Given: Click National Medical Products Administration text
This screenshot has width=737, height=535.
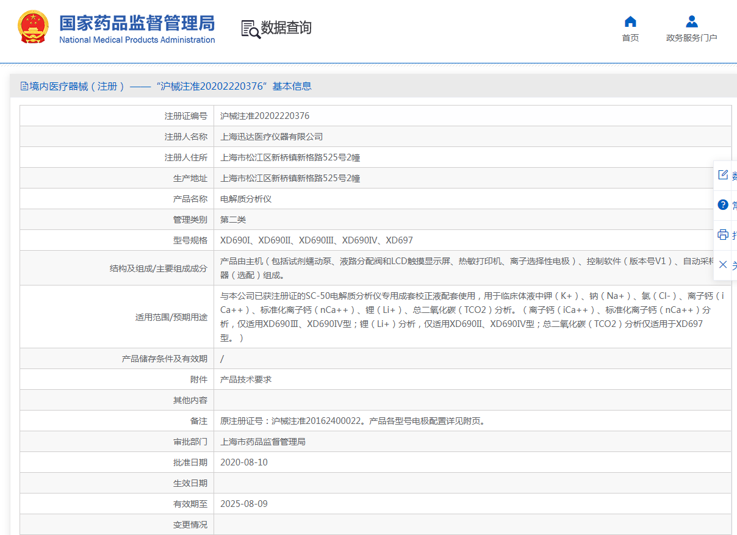Looking at the screenshot, I should (x=137, y=40).
